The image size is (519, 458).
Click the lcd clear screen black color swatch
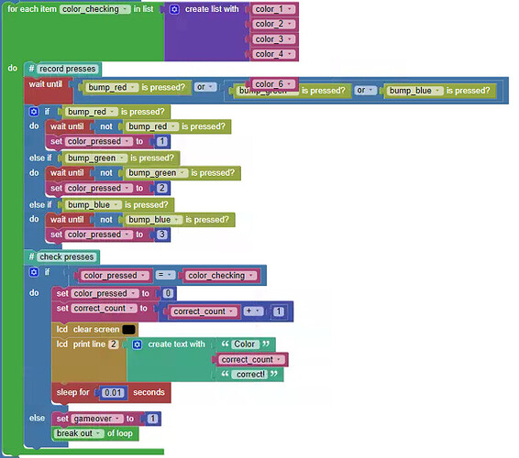tap(128, 330)
